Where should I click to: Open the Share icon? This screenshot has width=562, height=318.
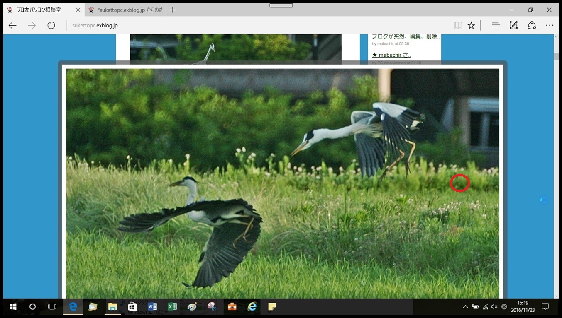532,25
